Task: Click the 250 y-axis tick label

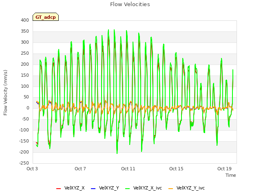Action: [x=25, y=53]
